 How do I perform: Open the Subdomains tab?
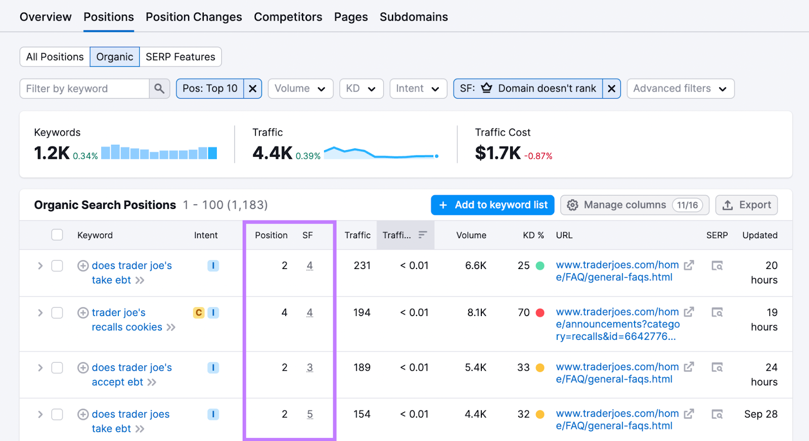coord(414,17)
